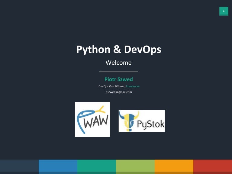
Task: Click the Welcome subtitle text
Action: tap(118, 63)
